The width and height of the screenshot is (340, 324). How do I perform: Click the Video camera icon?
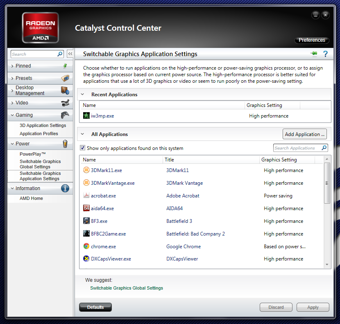pyautogui.click(x=65, y=103)
